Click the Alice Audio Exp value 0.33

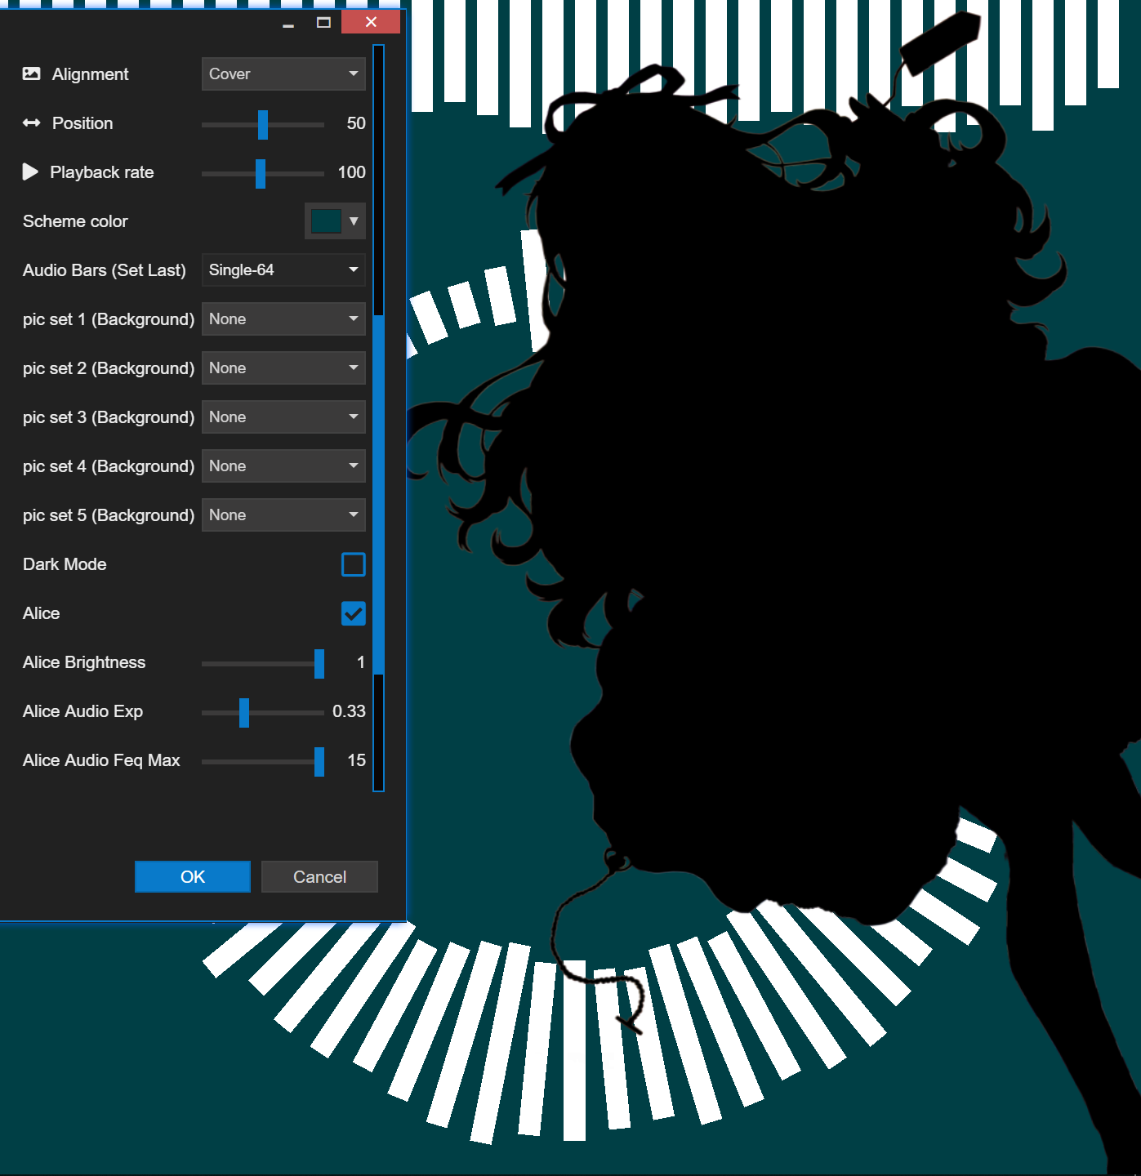click(x=349, y=711)
